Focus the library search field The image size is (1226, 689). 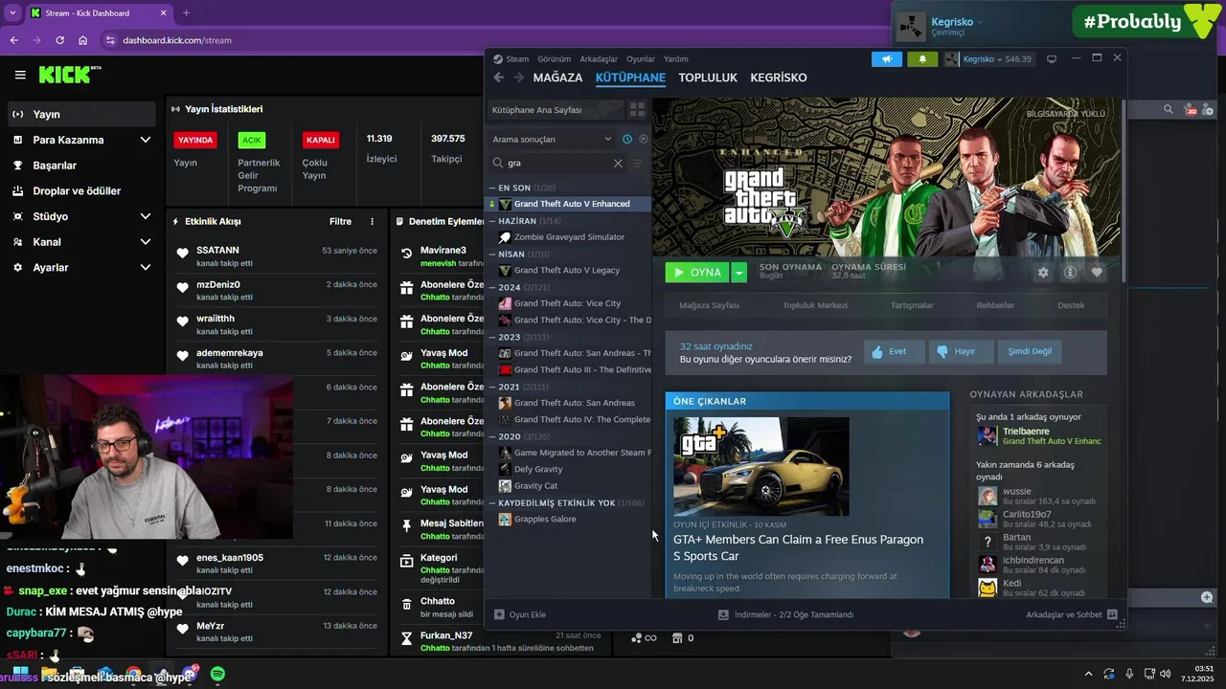click(x=558, y=163)
